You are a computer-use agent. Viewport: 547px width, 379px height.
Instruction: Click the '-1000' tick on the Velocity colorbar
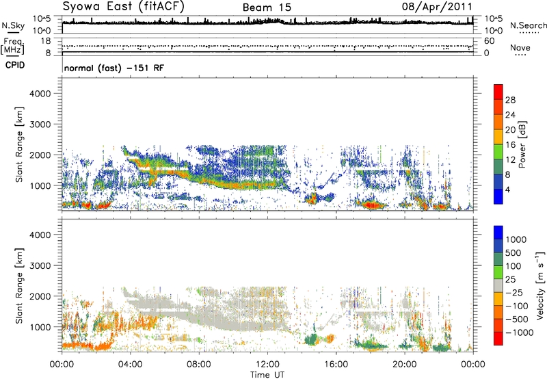pyautogui.click(x=519, y=332)
